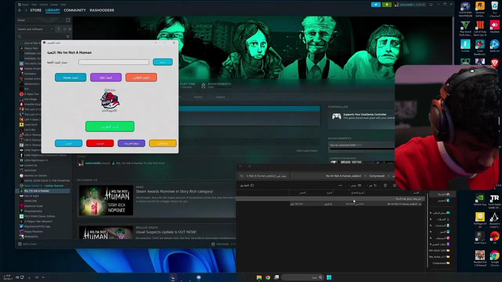Viewport: 502px width, 282px height.
Task: Open the Downloads folder in Explorer sidebar
Action: pyautogui.click(x=443, y=219)
